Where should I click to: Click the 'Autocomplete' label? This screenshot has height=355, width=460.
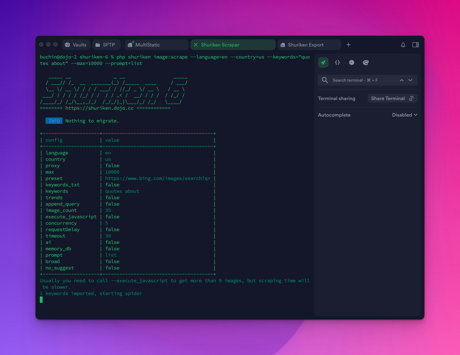point(334,115)
